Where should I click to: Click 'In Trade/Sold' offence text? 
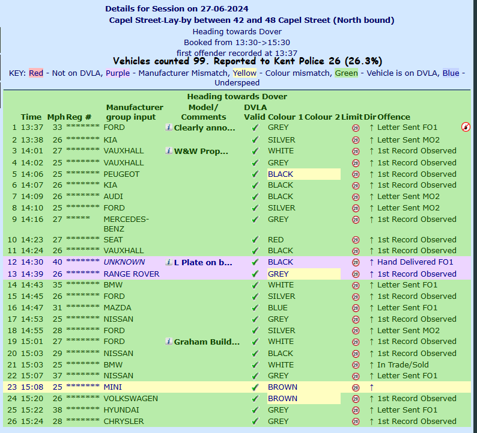tap(403, 364)
